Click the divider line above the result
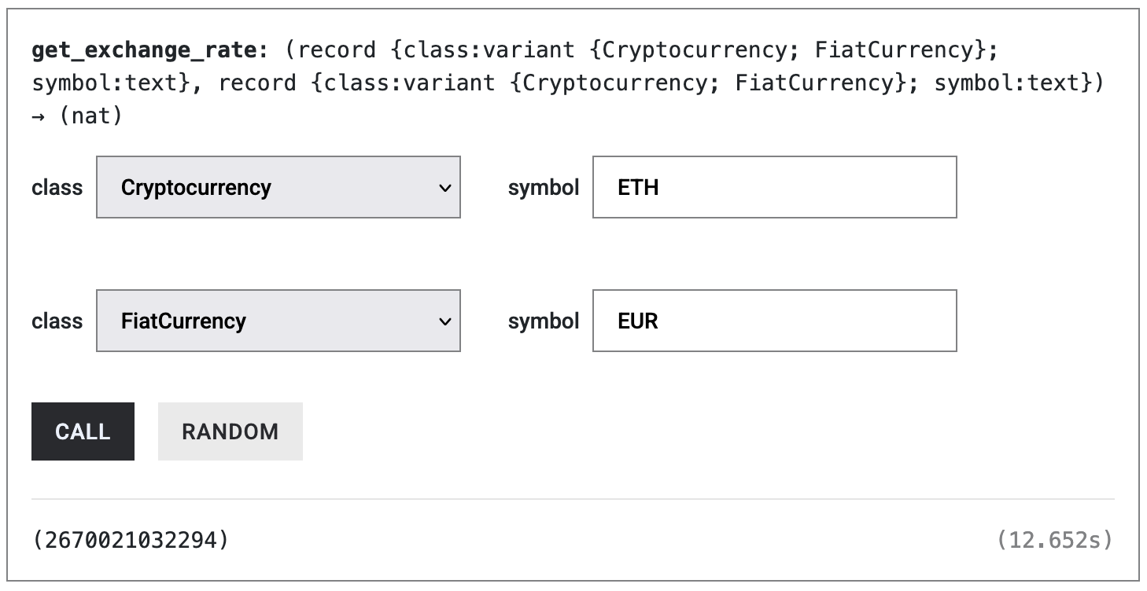The width and height of the screenshot is (1147, 591). [573, 497]
